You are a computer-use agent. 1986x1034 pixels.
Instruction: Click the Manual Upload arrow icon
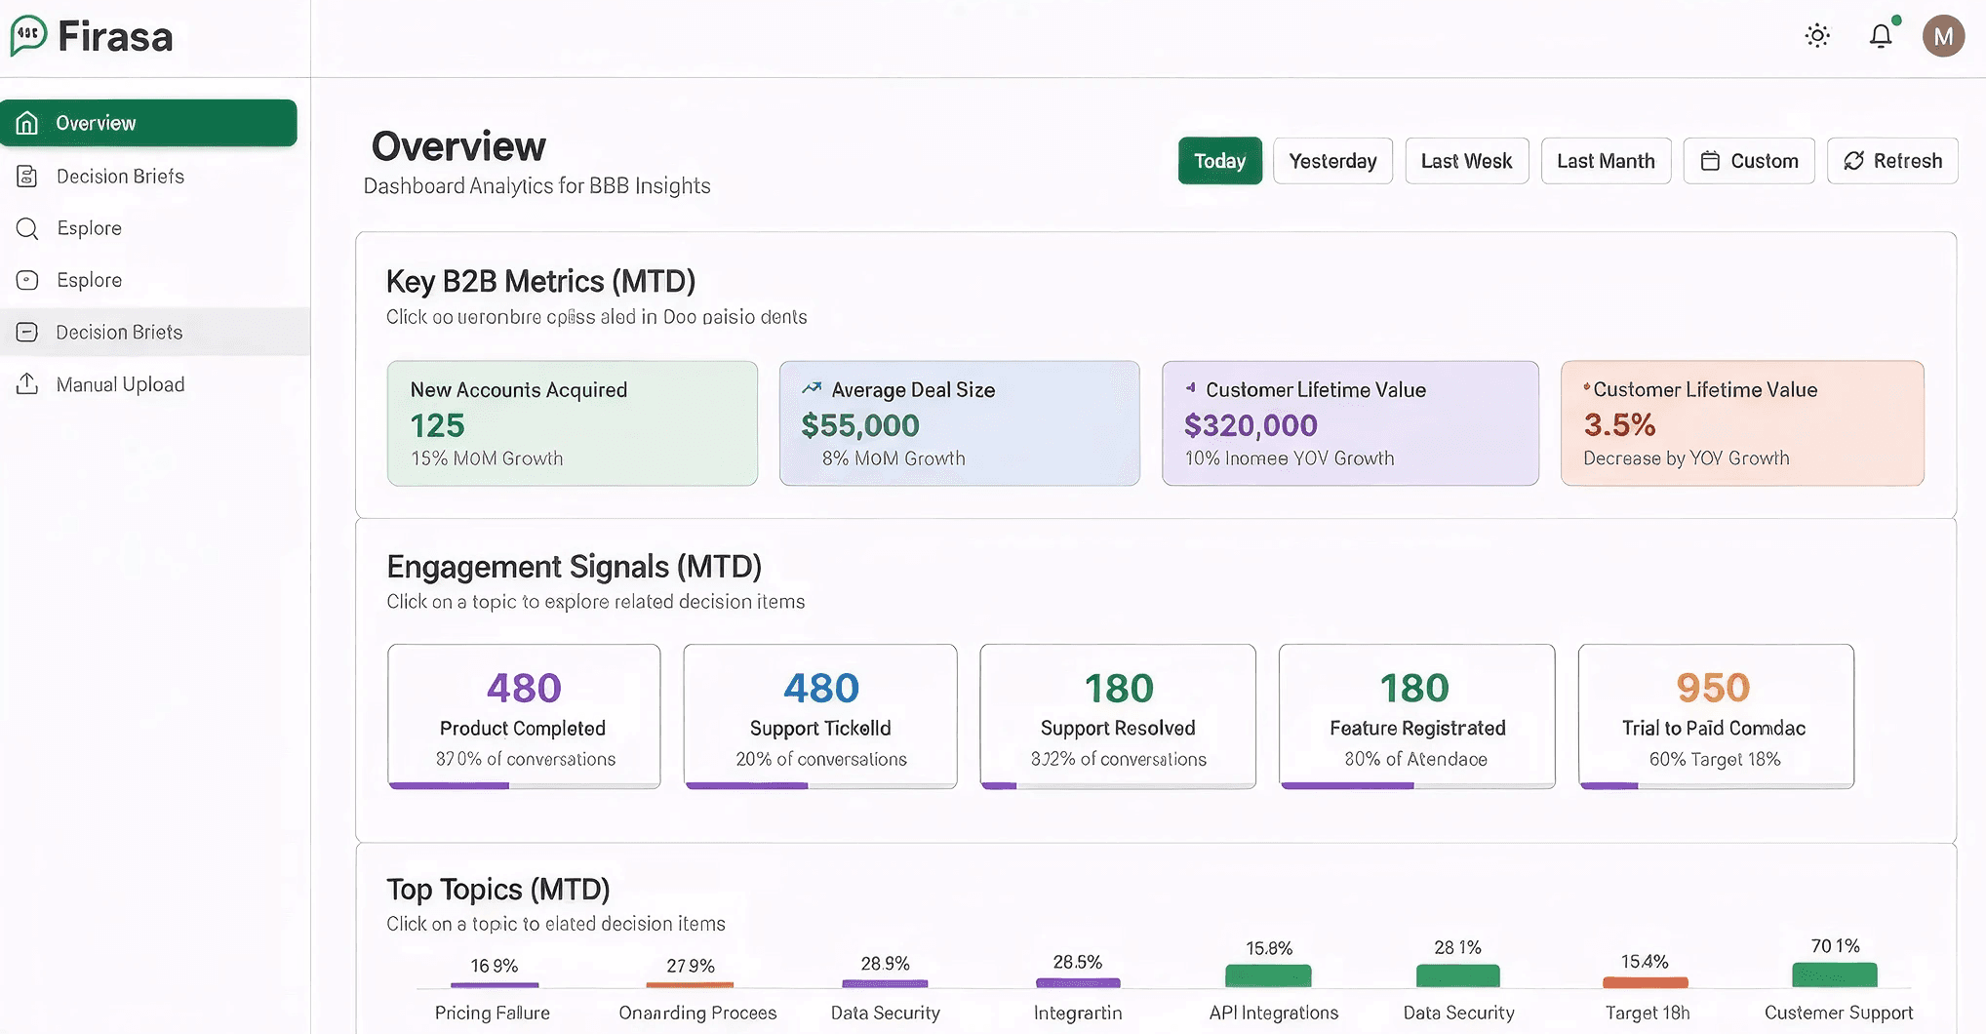pos(27,384)
